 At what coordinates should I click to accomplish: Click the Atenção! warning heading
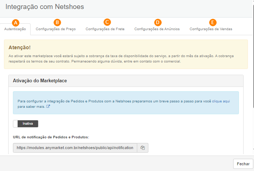pyautogui.click(x=20, y=47)
